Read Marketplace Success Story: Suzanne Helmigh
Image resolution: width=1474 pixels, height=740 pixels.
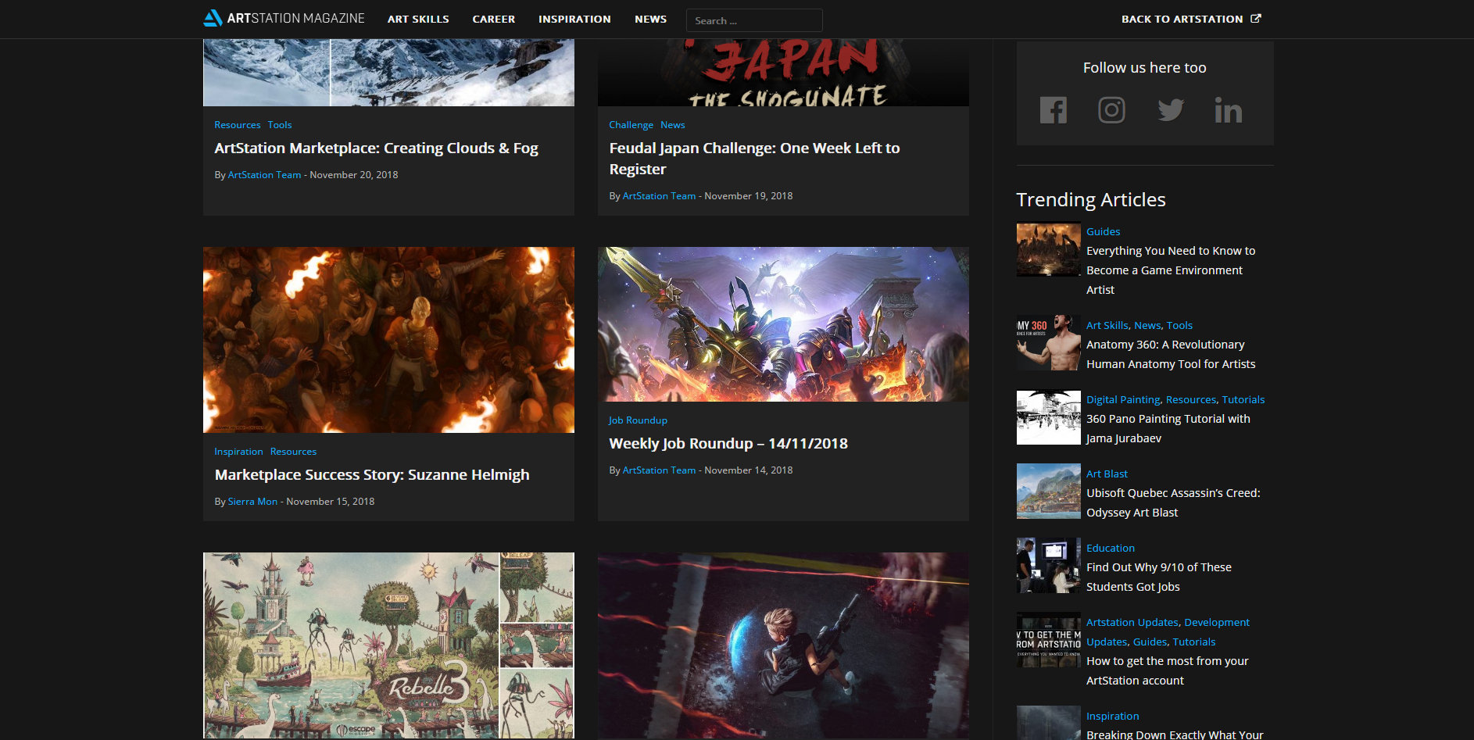click(371, 475)
